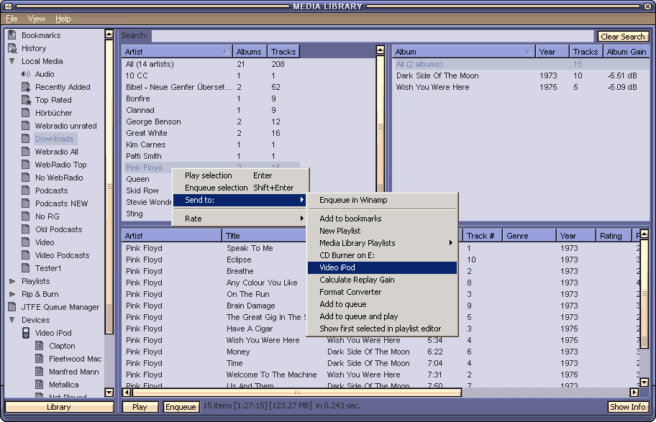Open the View menu
Image resolution: width=656 pixels, height=422 pixels.
point(37,19)
